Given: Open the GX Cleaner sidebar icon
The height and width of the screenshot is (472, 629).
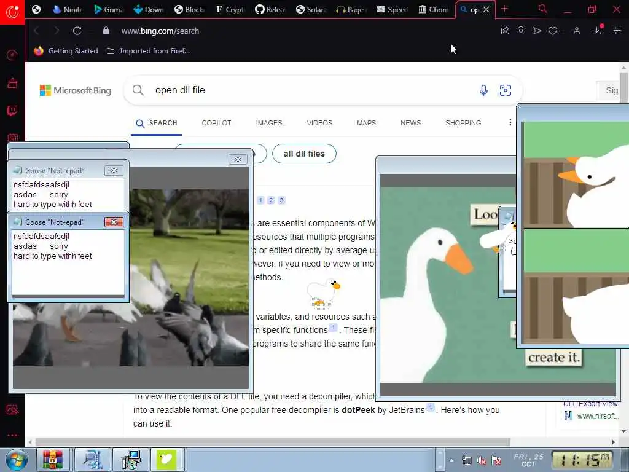Looking at the screenshot, I should pos(12,83).
